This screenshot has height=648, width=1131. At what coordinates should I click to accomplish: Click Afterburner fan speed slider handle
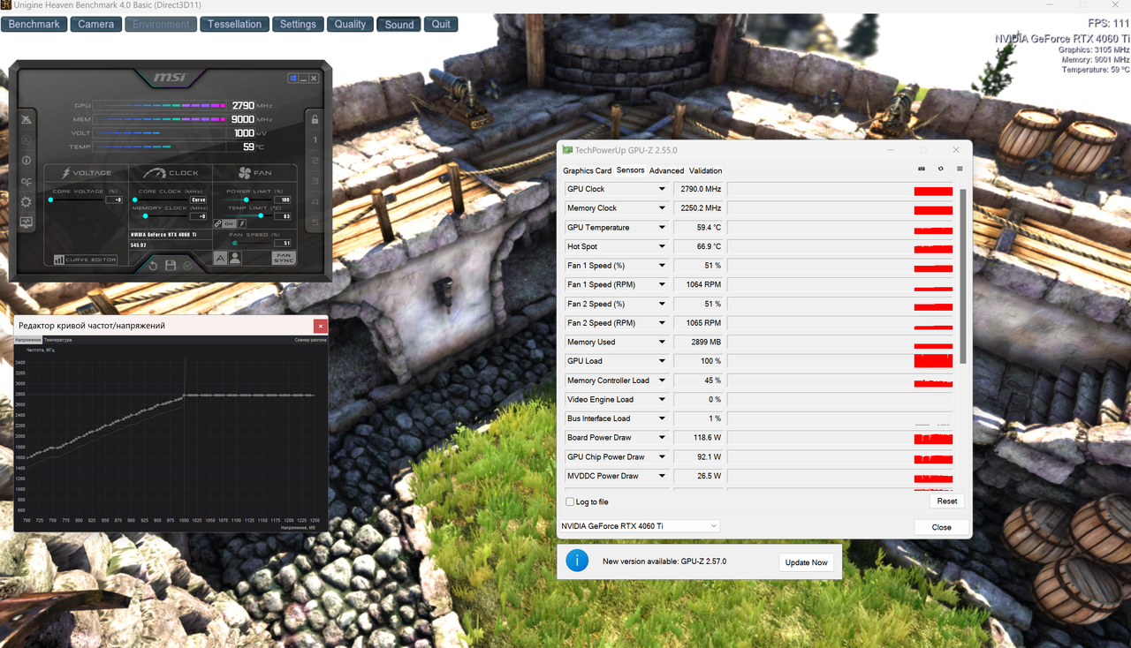point(235,243)
